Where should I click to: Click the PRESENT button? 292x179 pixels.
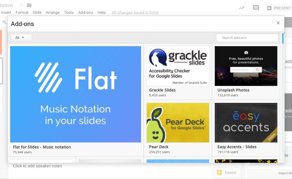(x=278, y=8)
